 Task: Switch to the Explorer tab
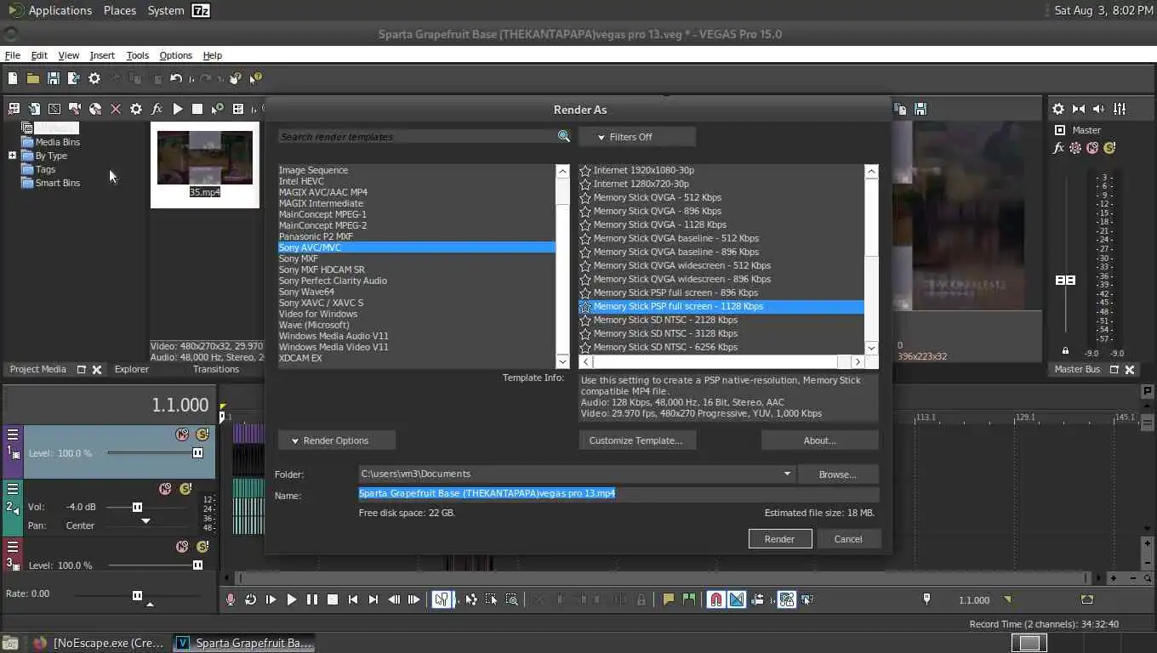point(132,369)
